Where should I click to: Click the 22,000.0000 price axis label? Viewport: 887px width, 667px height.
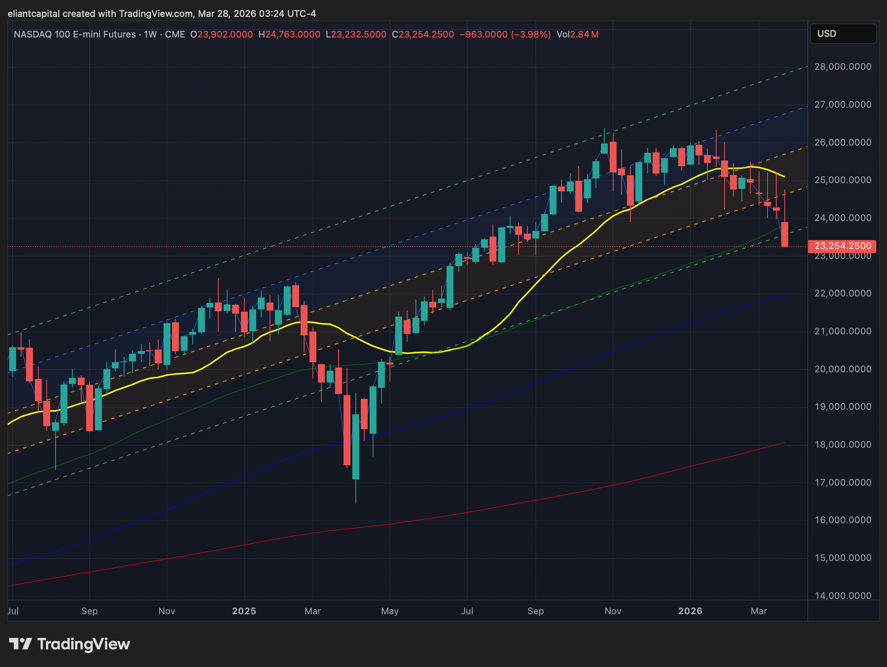[843, 293]
